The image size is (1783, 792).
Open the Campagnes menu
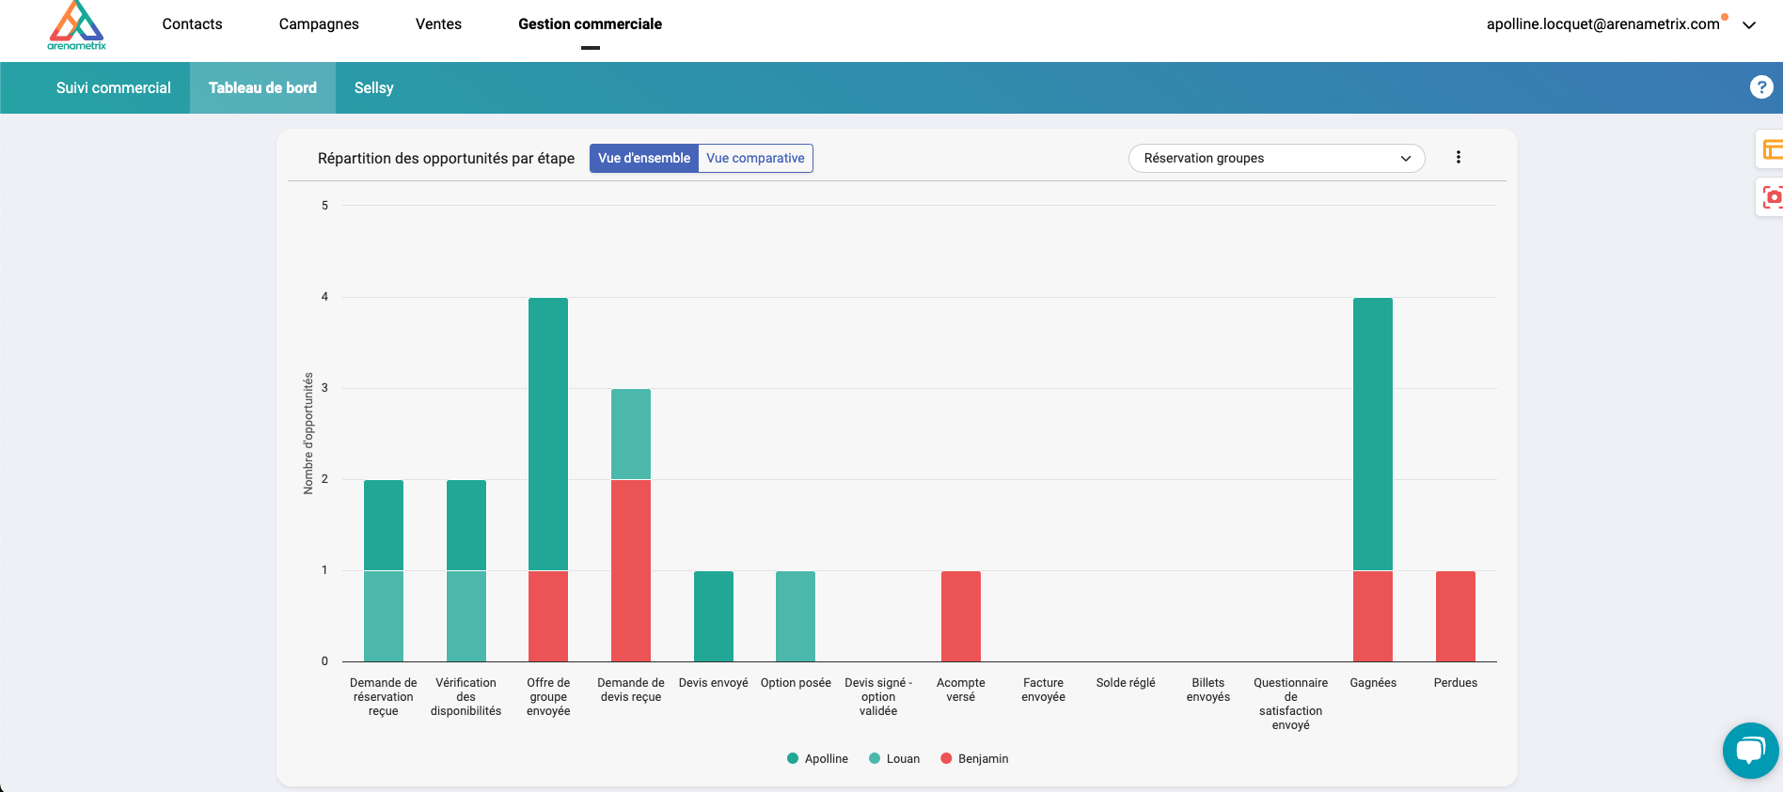(319, 24)
